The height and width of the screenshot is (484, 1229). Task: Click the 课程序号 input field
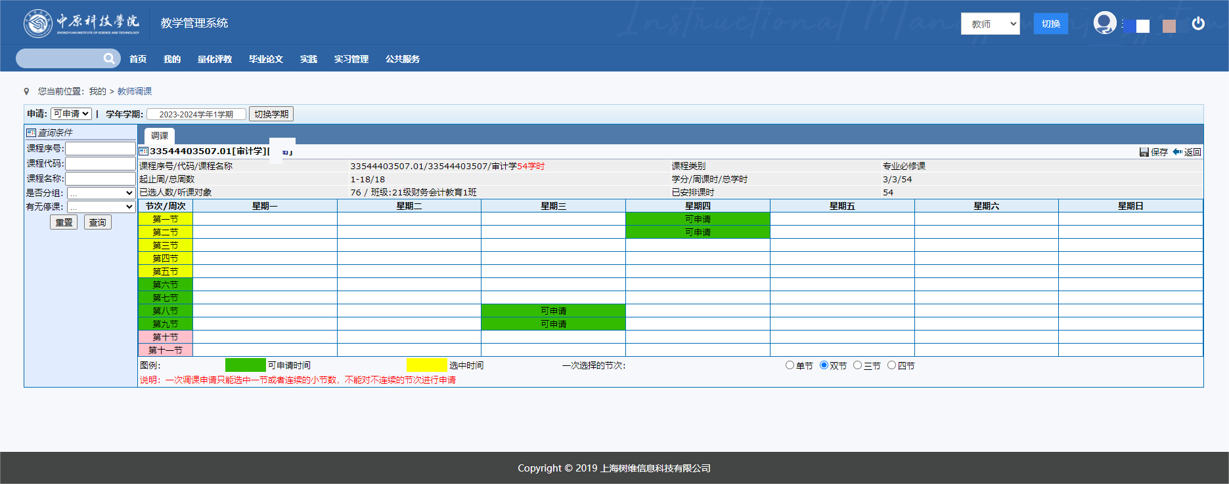point(100,149)
